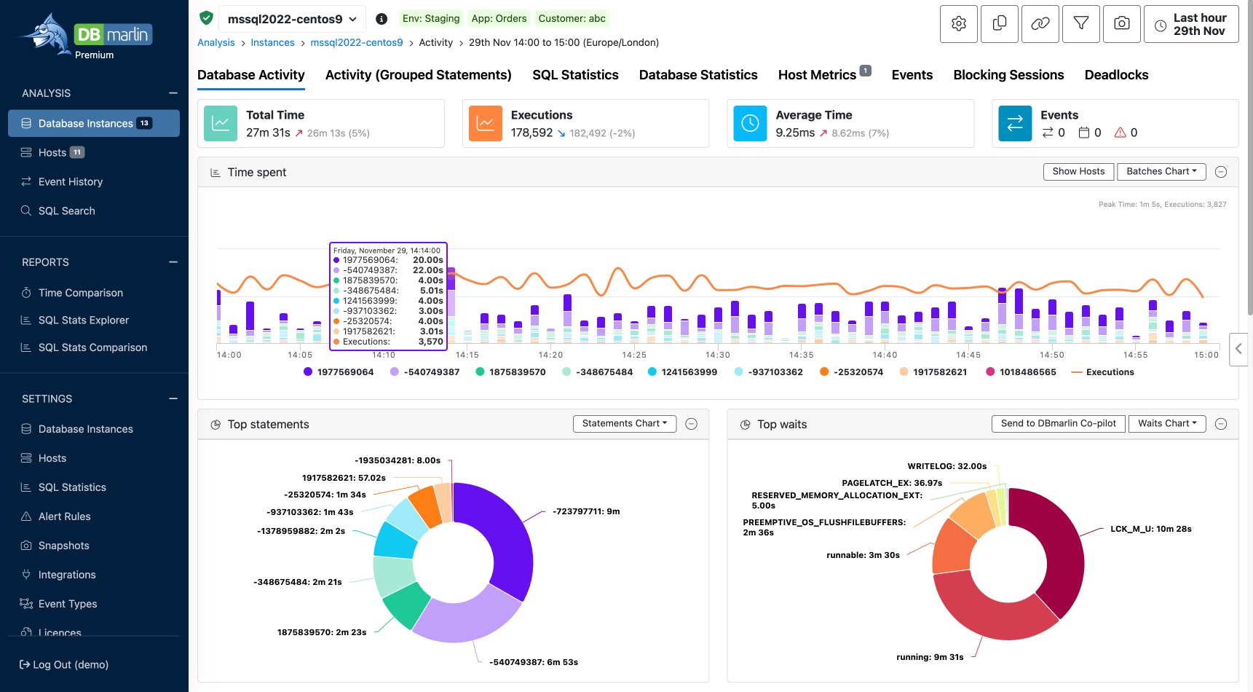The height and width of the screenshot is (692, 1253).
Task: Toggle the -25320574 legend series
Action: tap(851, 372)
